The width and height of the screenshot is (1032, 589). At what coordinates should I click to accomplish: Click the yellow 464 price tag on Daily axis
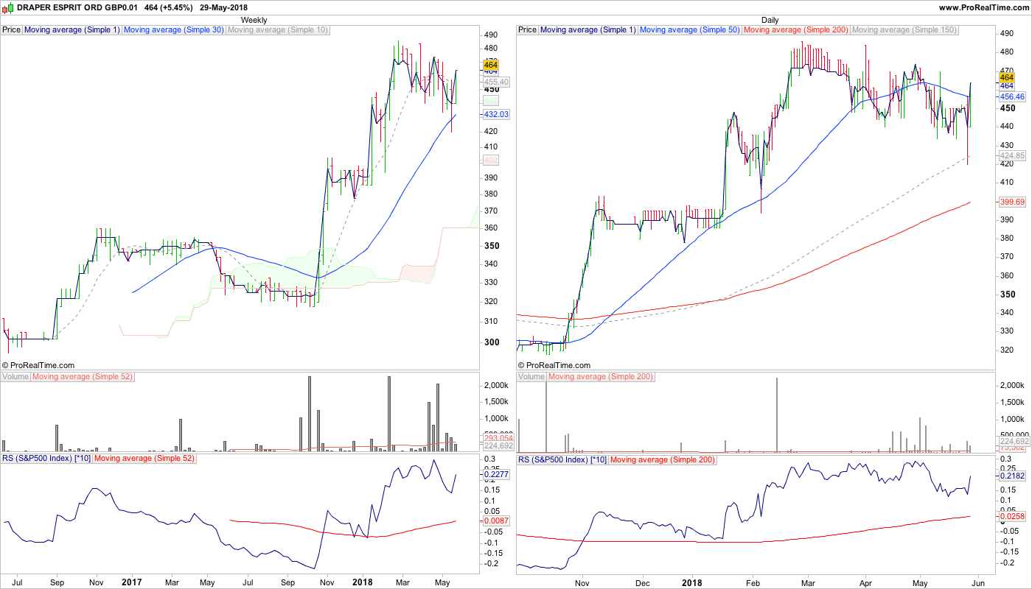1006,77
